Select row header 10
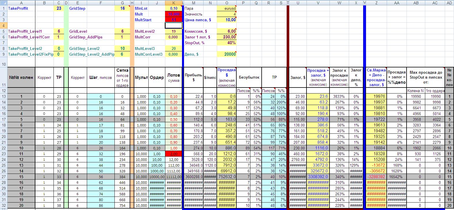 [x=3, y=62]
